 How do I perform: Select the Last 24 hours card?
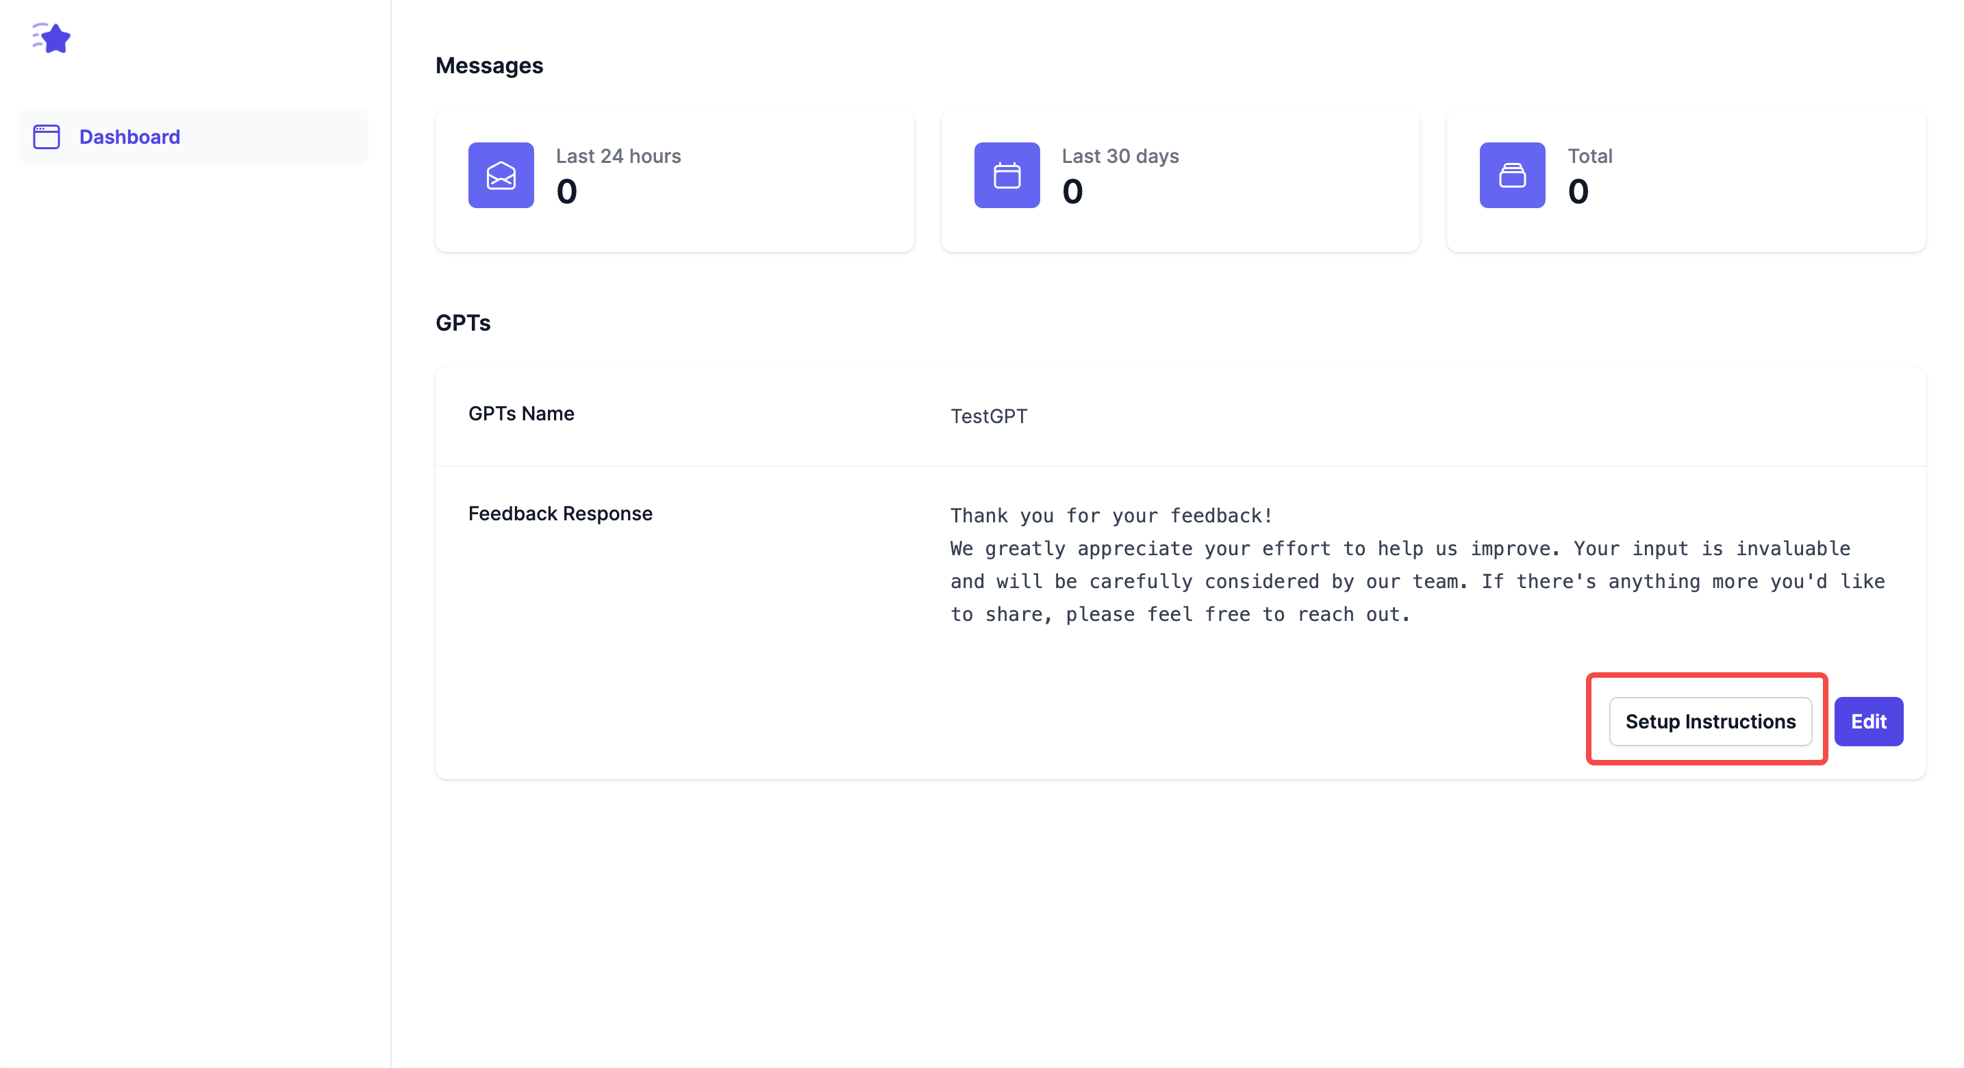(674, 181)
